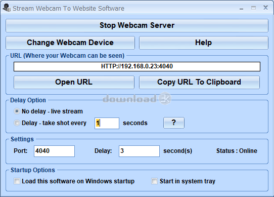Click the Port: label
The height and width of the screenshot is (197, 274).
coord(21,151)
